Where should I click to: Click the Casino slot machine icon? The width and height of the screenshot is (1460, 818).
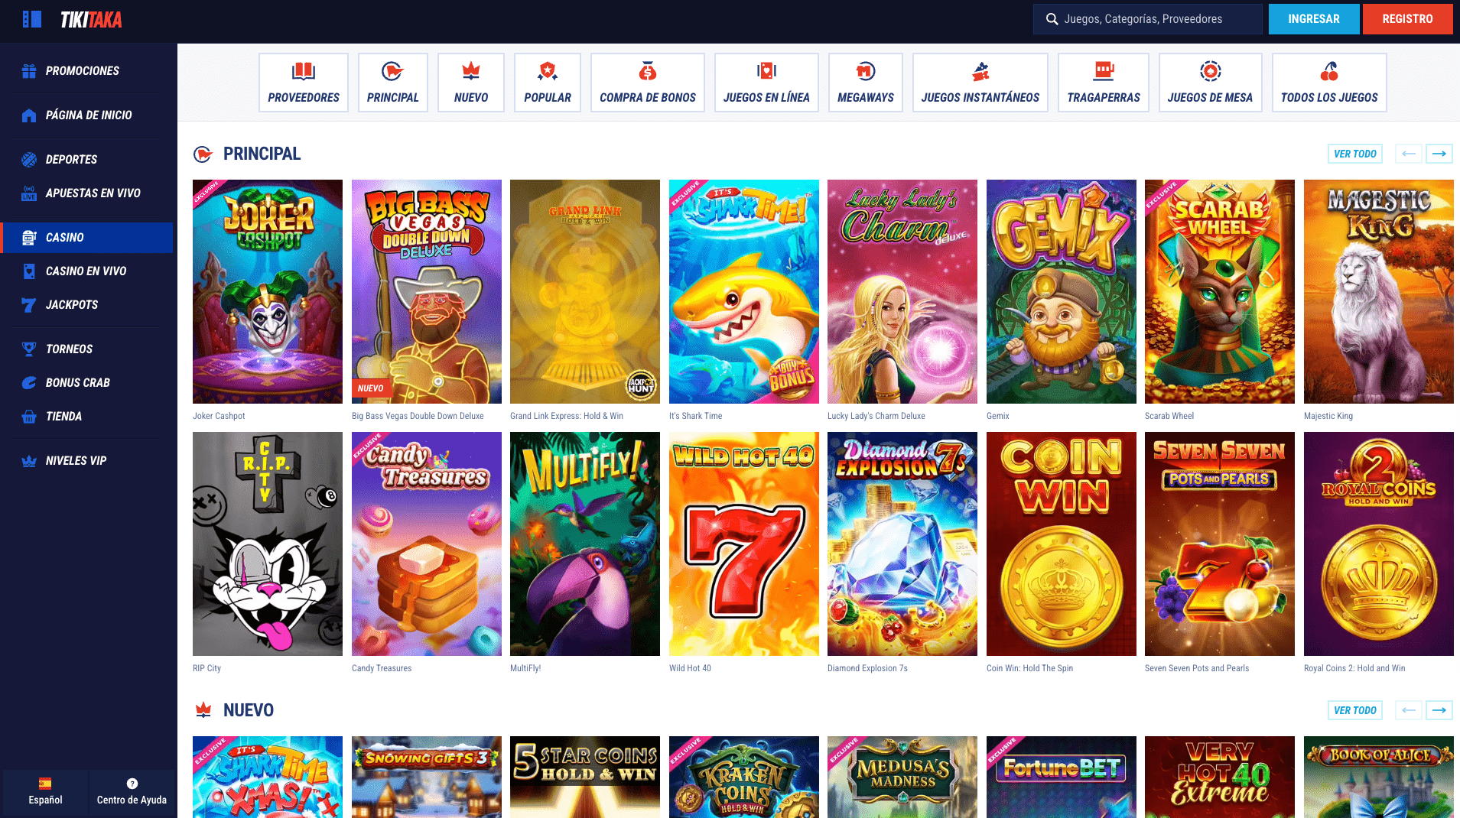tap(29, 238)
